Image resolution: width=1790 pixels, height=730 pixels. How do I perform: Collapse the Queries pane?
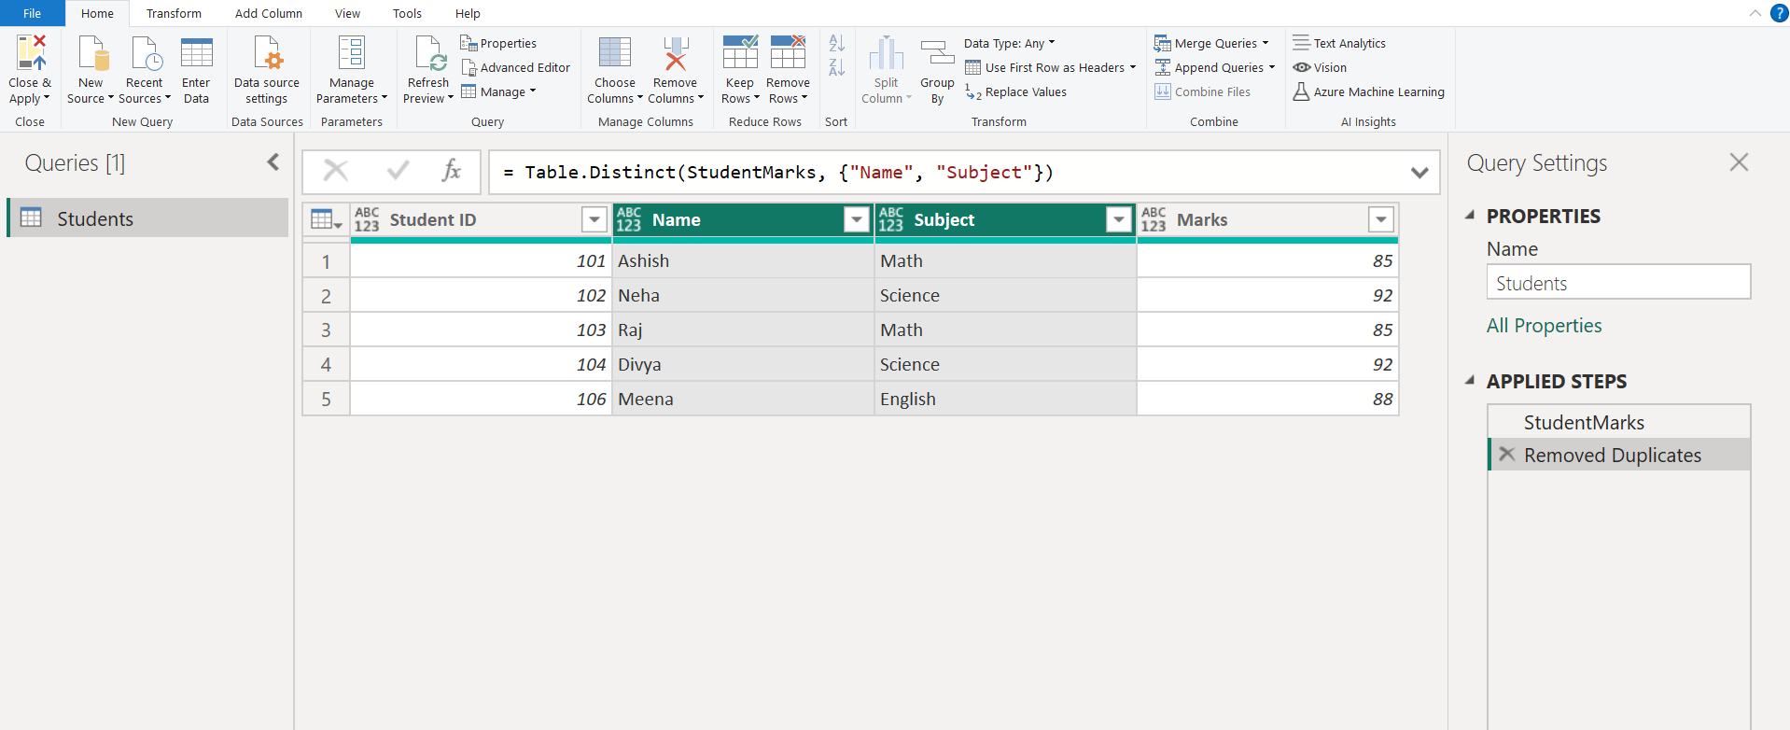(x=273, y=162)
